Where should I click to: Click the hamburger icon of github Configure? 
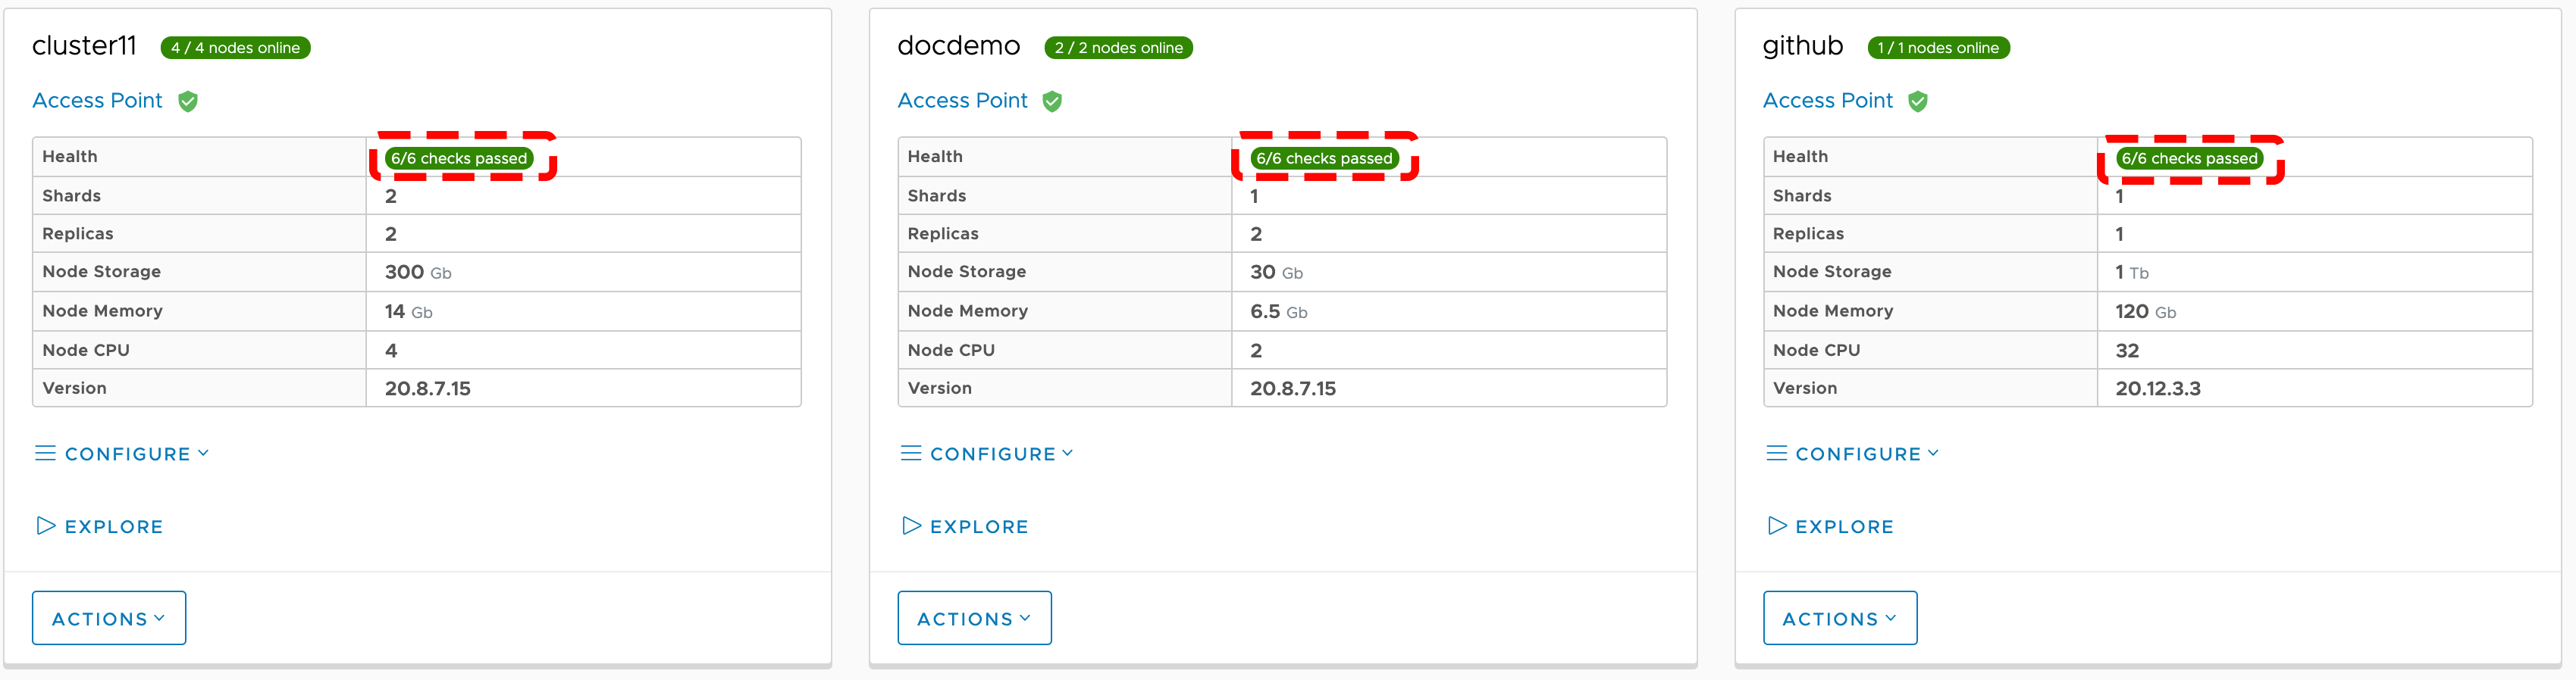pos(1777,454)
